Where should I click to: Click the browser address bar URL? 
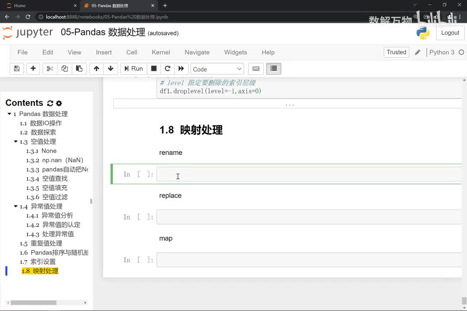click(107, 17)
